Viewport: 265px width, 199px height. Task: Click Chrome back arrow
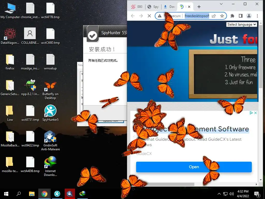[133, 16]
